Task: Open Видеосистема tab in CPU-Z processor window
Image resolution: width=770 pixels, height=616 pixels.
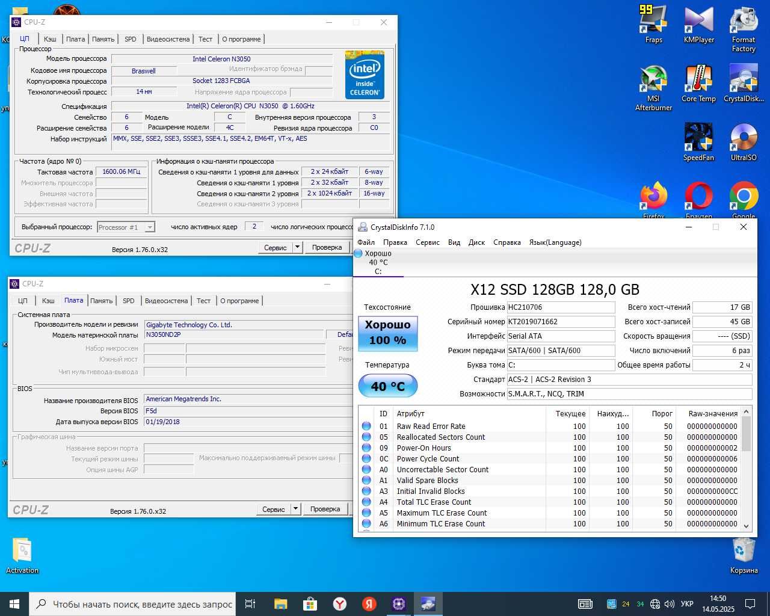Action: click(x=168, y=39)
